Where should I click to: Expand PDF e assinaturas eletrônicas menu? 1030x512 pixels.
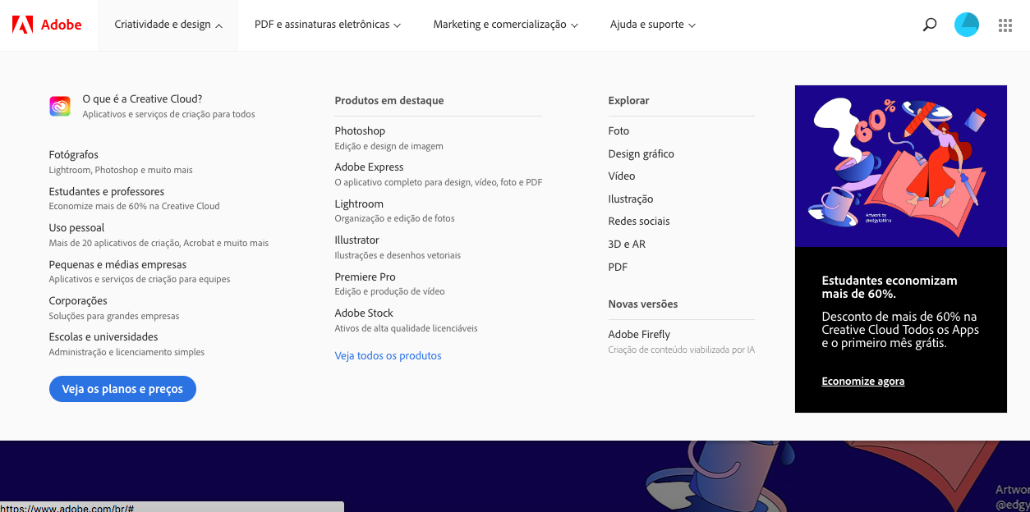pyautogui.click(x=328, y=25)
